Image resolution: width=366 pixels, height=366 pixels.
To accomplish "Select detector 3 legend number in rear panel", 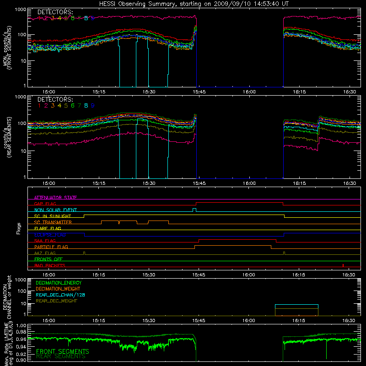I will point(53,106).
